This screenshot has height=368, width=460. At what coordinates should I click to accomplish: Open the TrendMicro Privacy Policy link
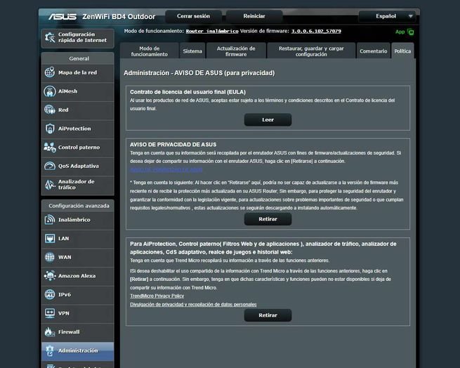coord(157,296)
